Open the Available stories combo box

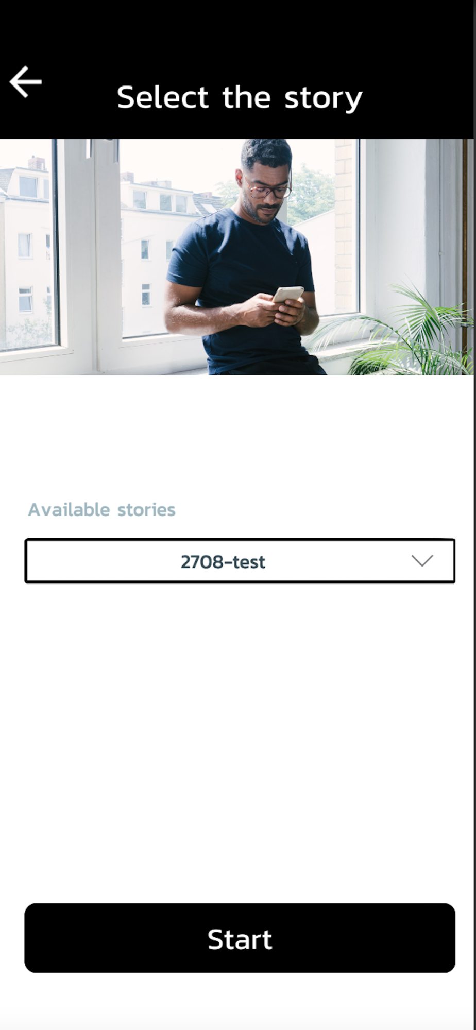point(240,561)
